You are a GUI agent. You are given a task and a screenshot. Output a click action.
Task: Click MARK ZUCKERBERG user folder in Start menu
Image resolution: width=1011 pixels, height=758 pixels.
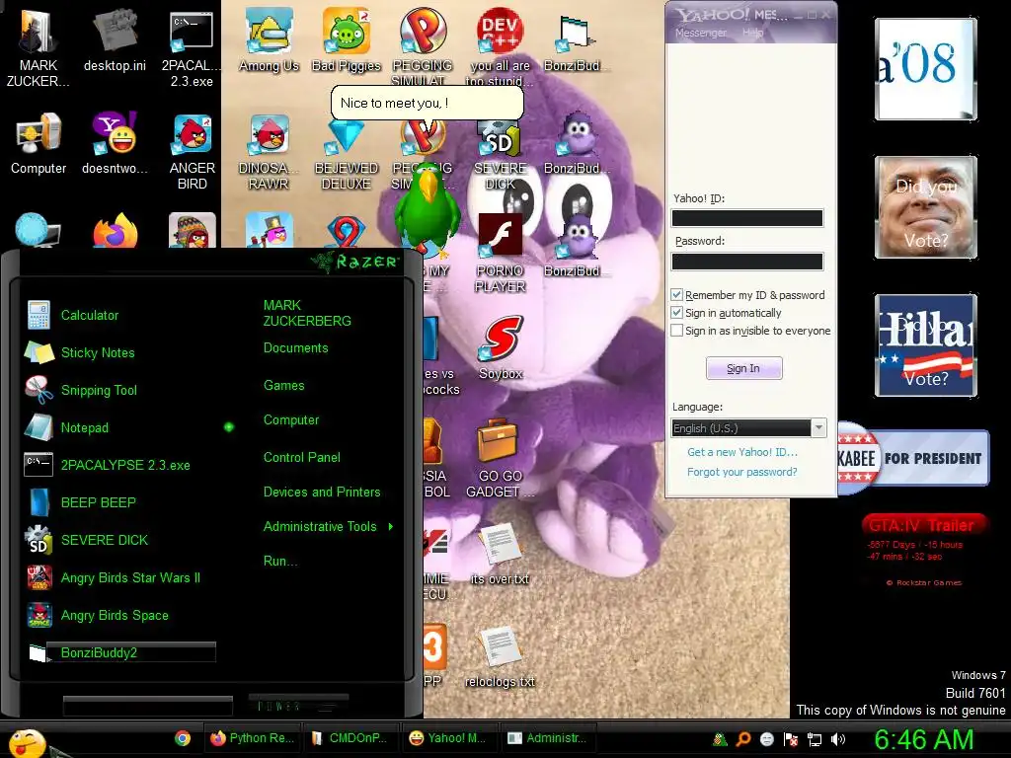pos(307,313)
